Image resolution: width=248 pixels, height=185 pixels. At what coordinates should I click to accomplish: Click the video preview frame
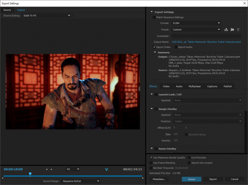click(x=73, y=92)
